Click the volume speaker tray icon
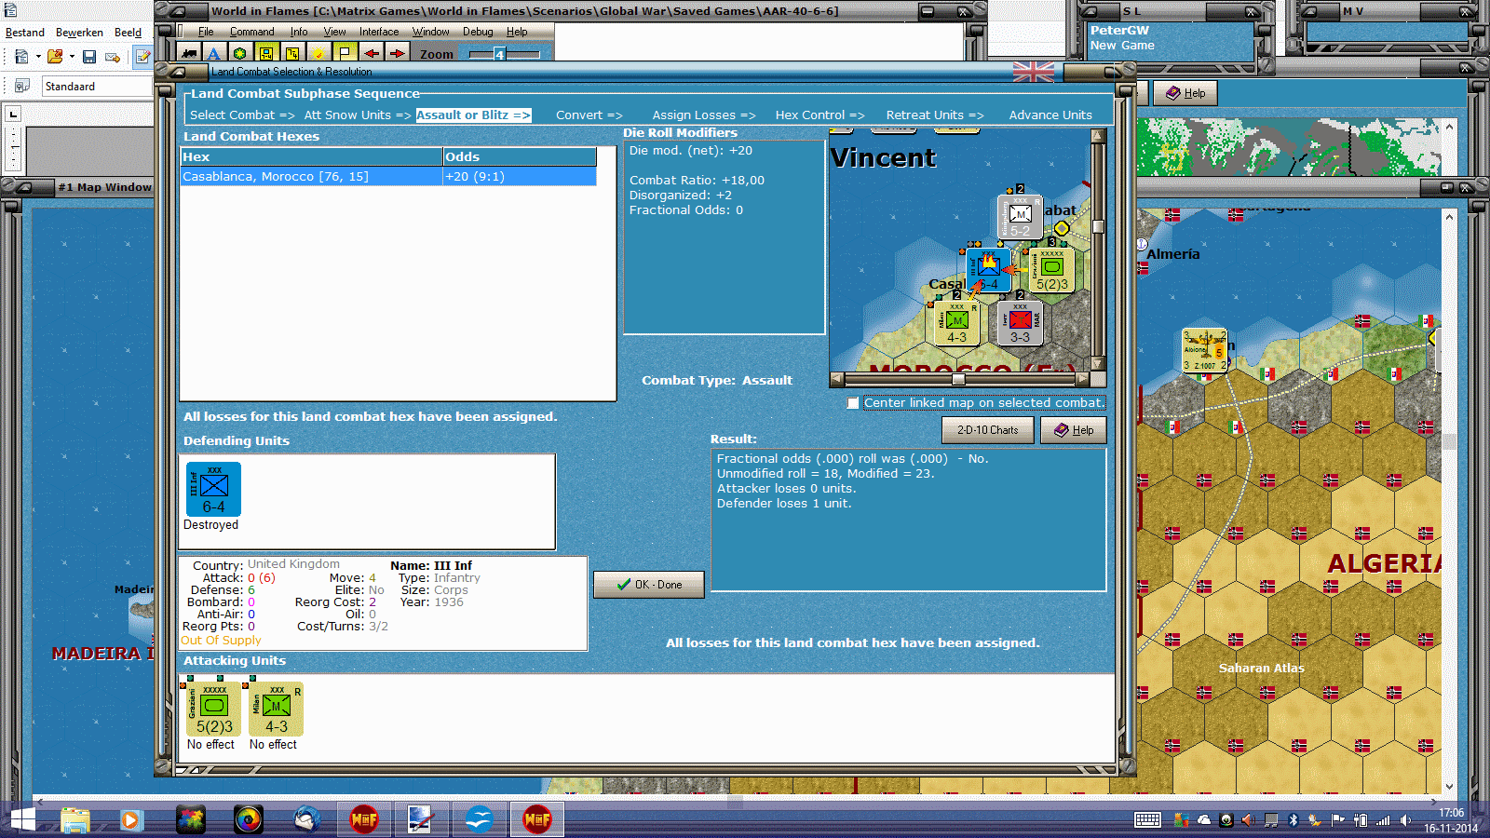 pos(1405,820)
